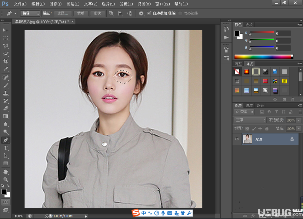Open path arrangement options

[x=129, y=13]
